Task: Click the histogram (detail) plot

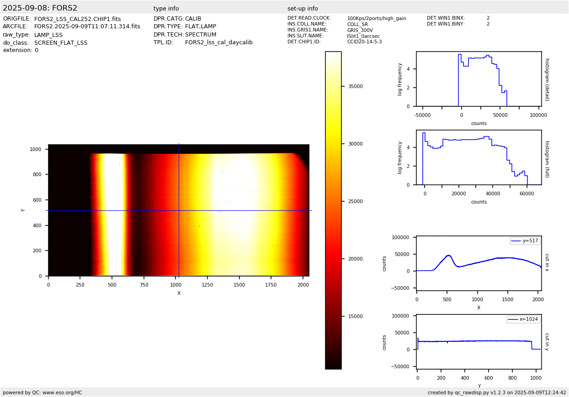Action: pos(479,79)
